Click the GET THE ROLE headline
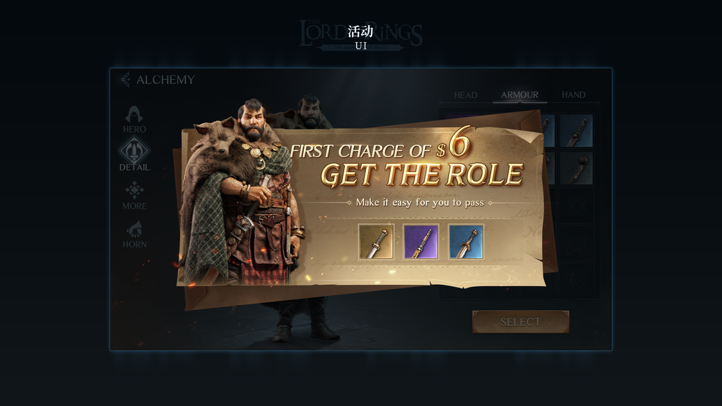This screenshot has height=406, width=722. [x=422, y=175]
